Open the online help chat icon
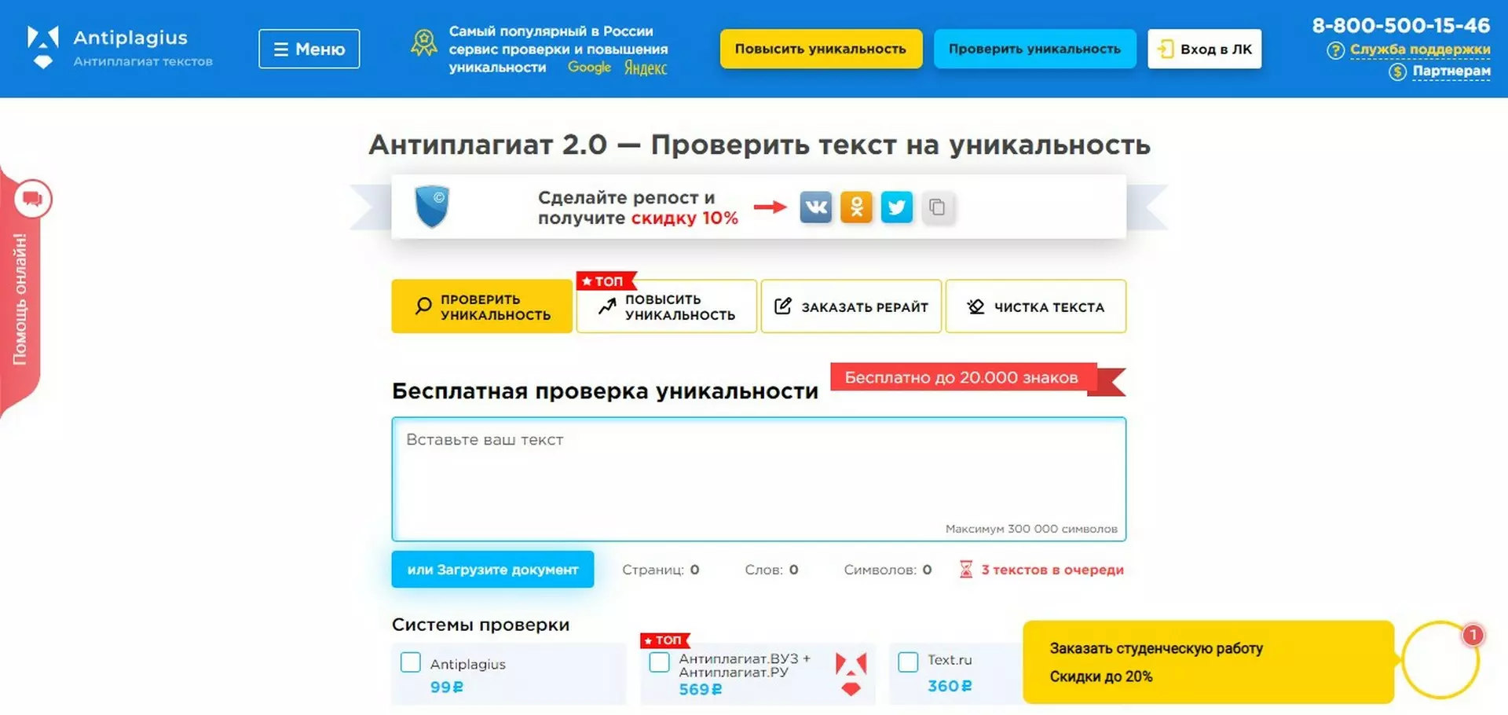 (32, 199)
